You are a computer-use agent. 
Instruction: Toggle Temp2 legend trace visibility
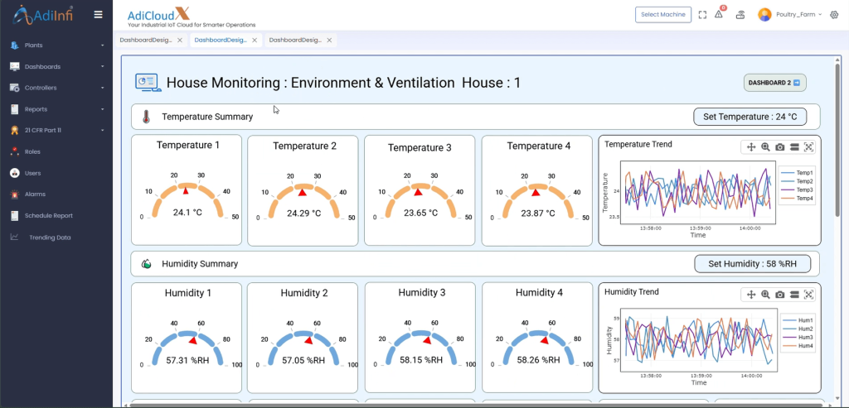(x=798, y=181)
